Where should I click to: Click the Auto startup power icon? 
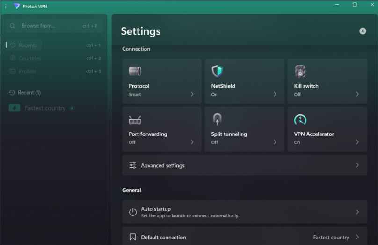(x=132, y=212)
